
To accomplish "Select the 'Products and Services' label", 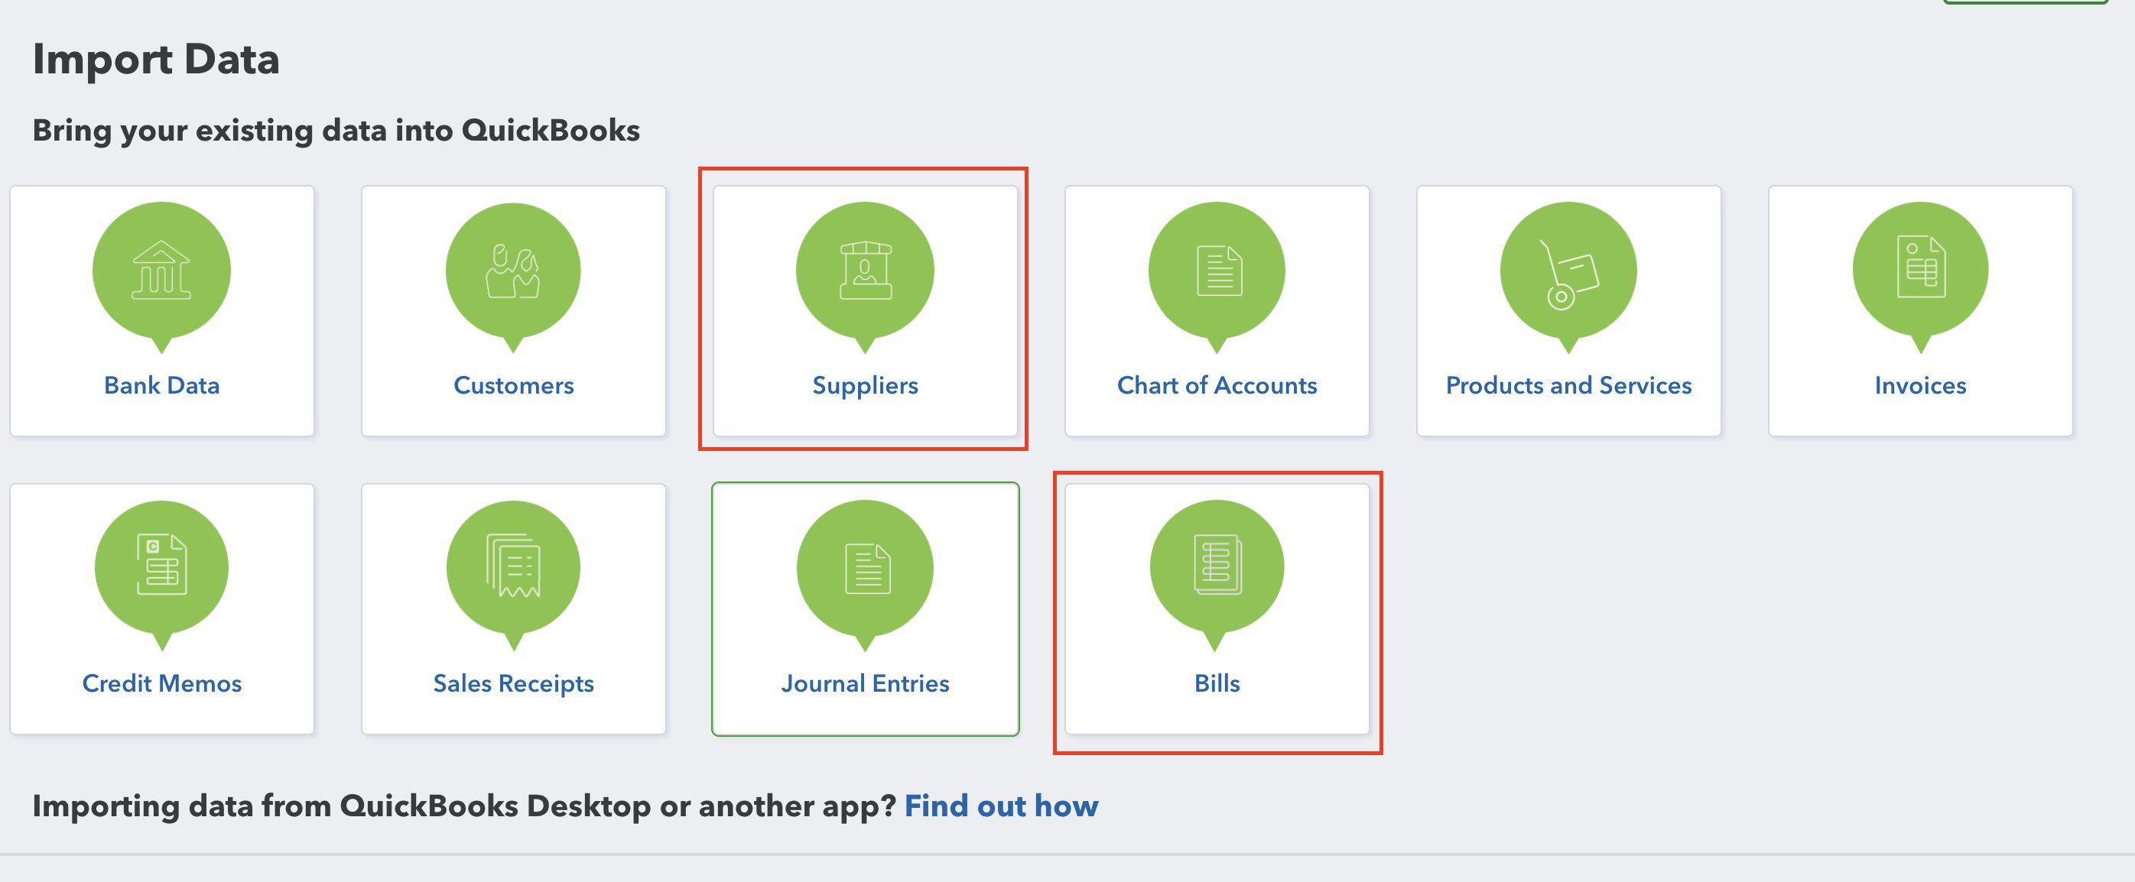I will [1568, 385].
